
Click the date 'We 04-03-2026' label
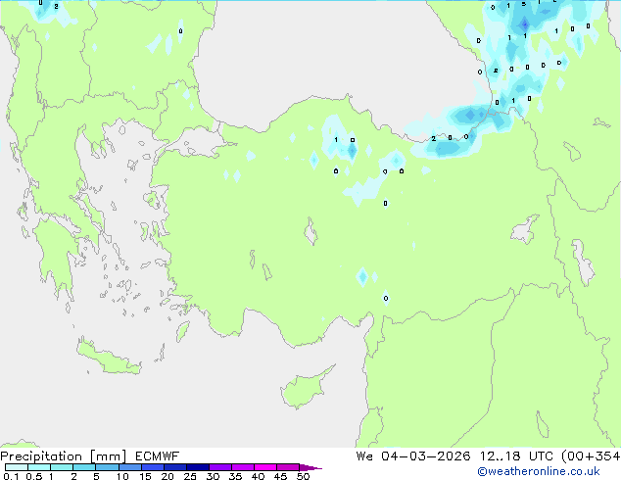(x=413, y=456)
